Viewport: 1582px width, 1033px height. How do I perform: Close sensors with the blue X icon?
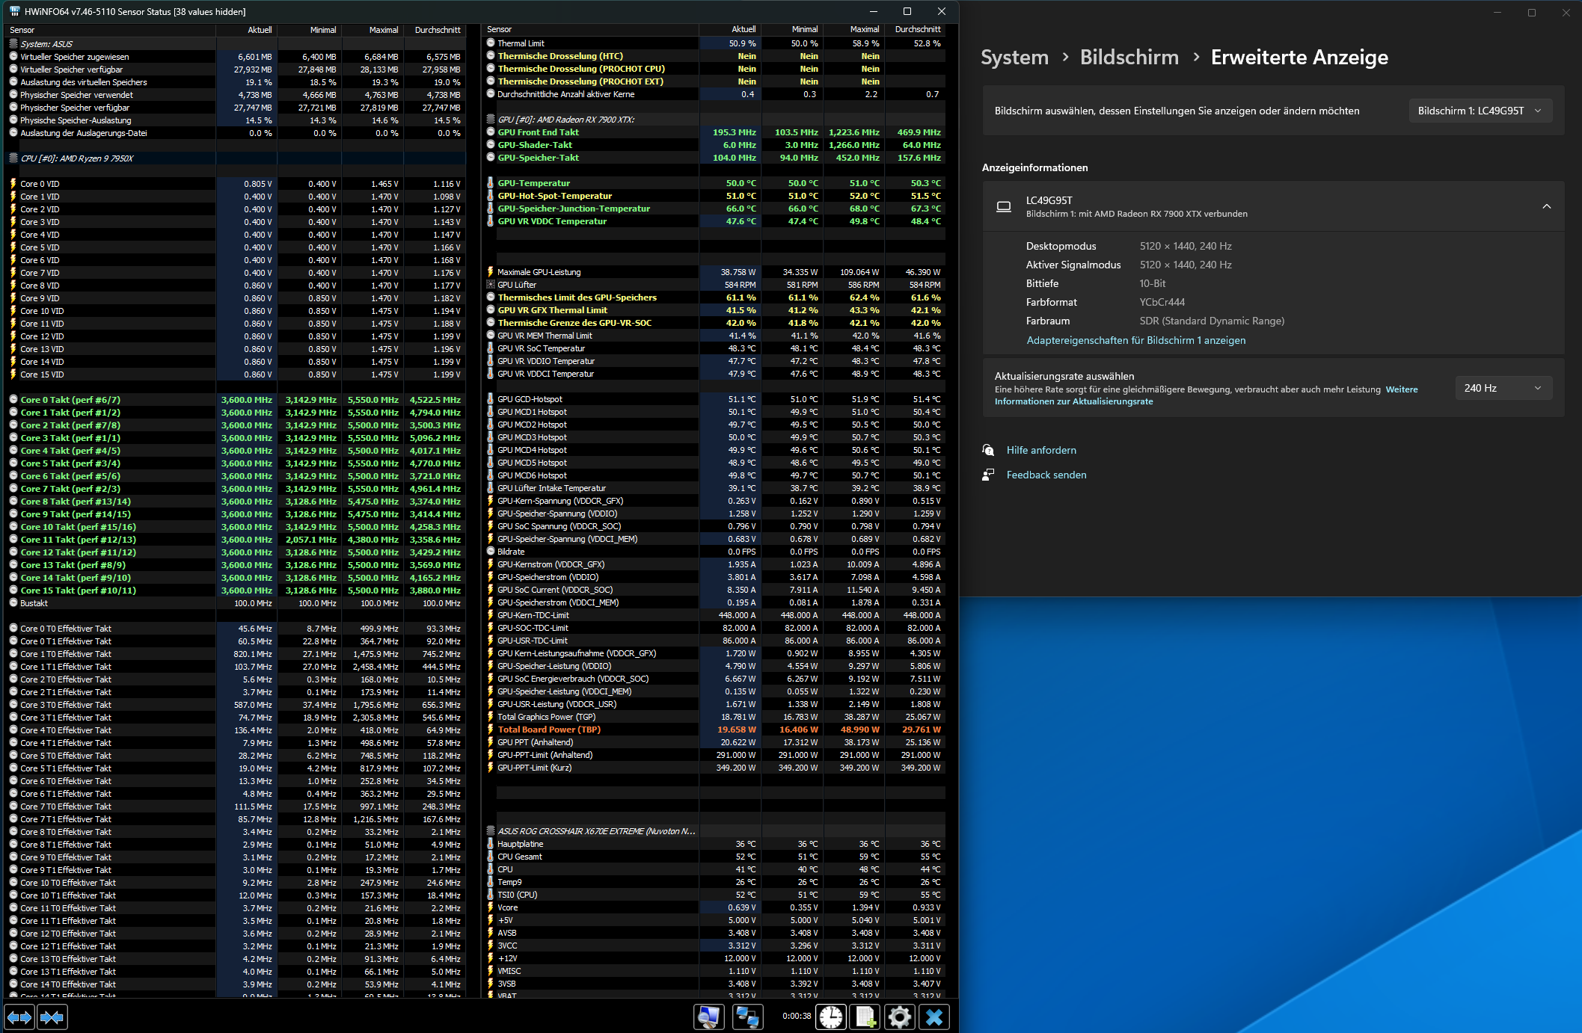933,1017
